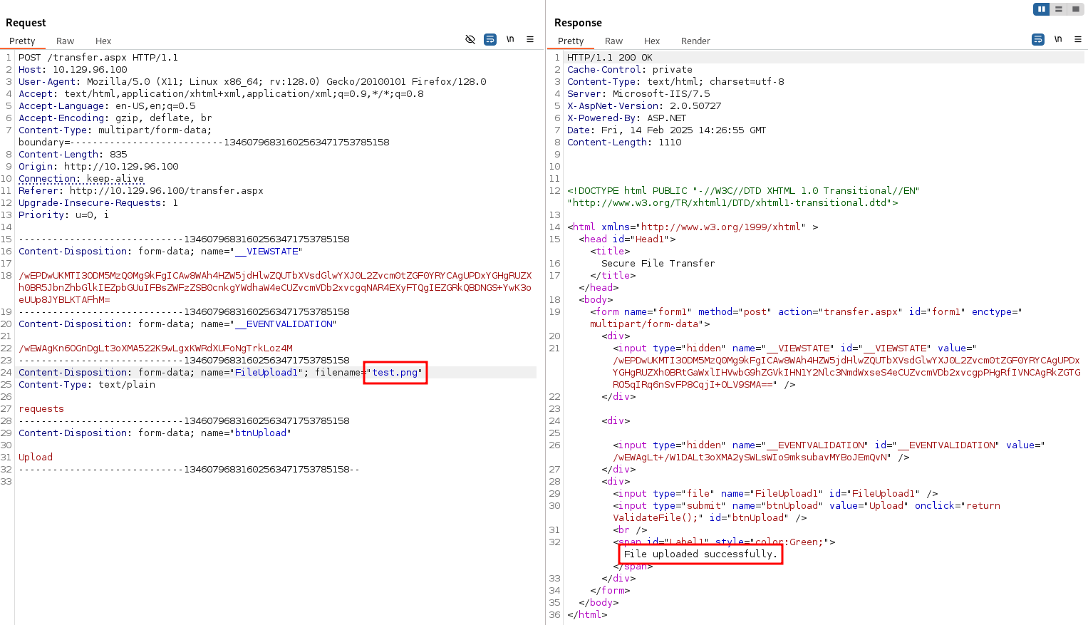Click the __EVENTVALIDATION Content-Disposition line in request
Screen dimensions: 1088x625
click(x=177, y=324)
